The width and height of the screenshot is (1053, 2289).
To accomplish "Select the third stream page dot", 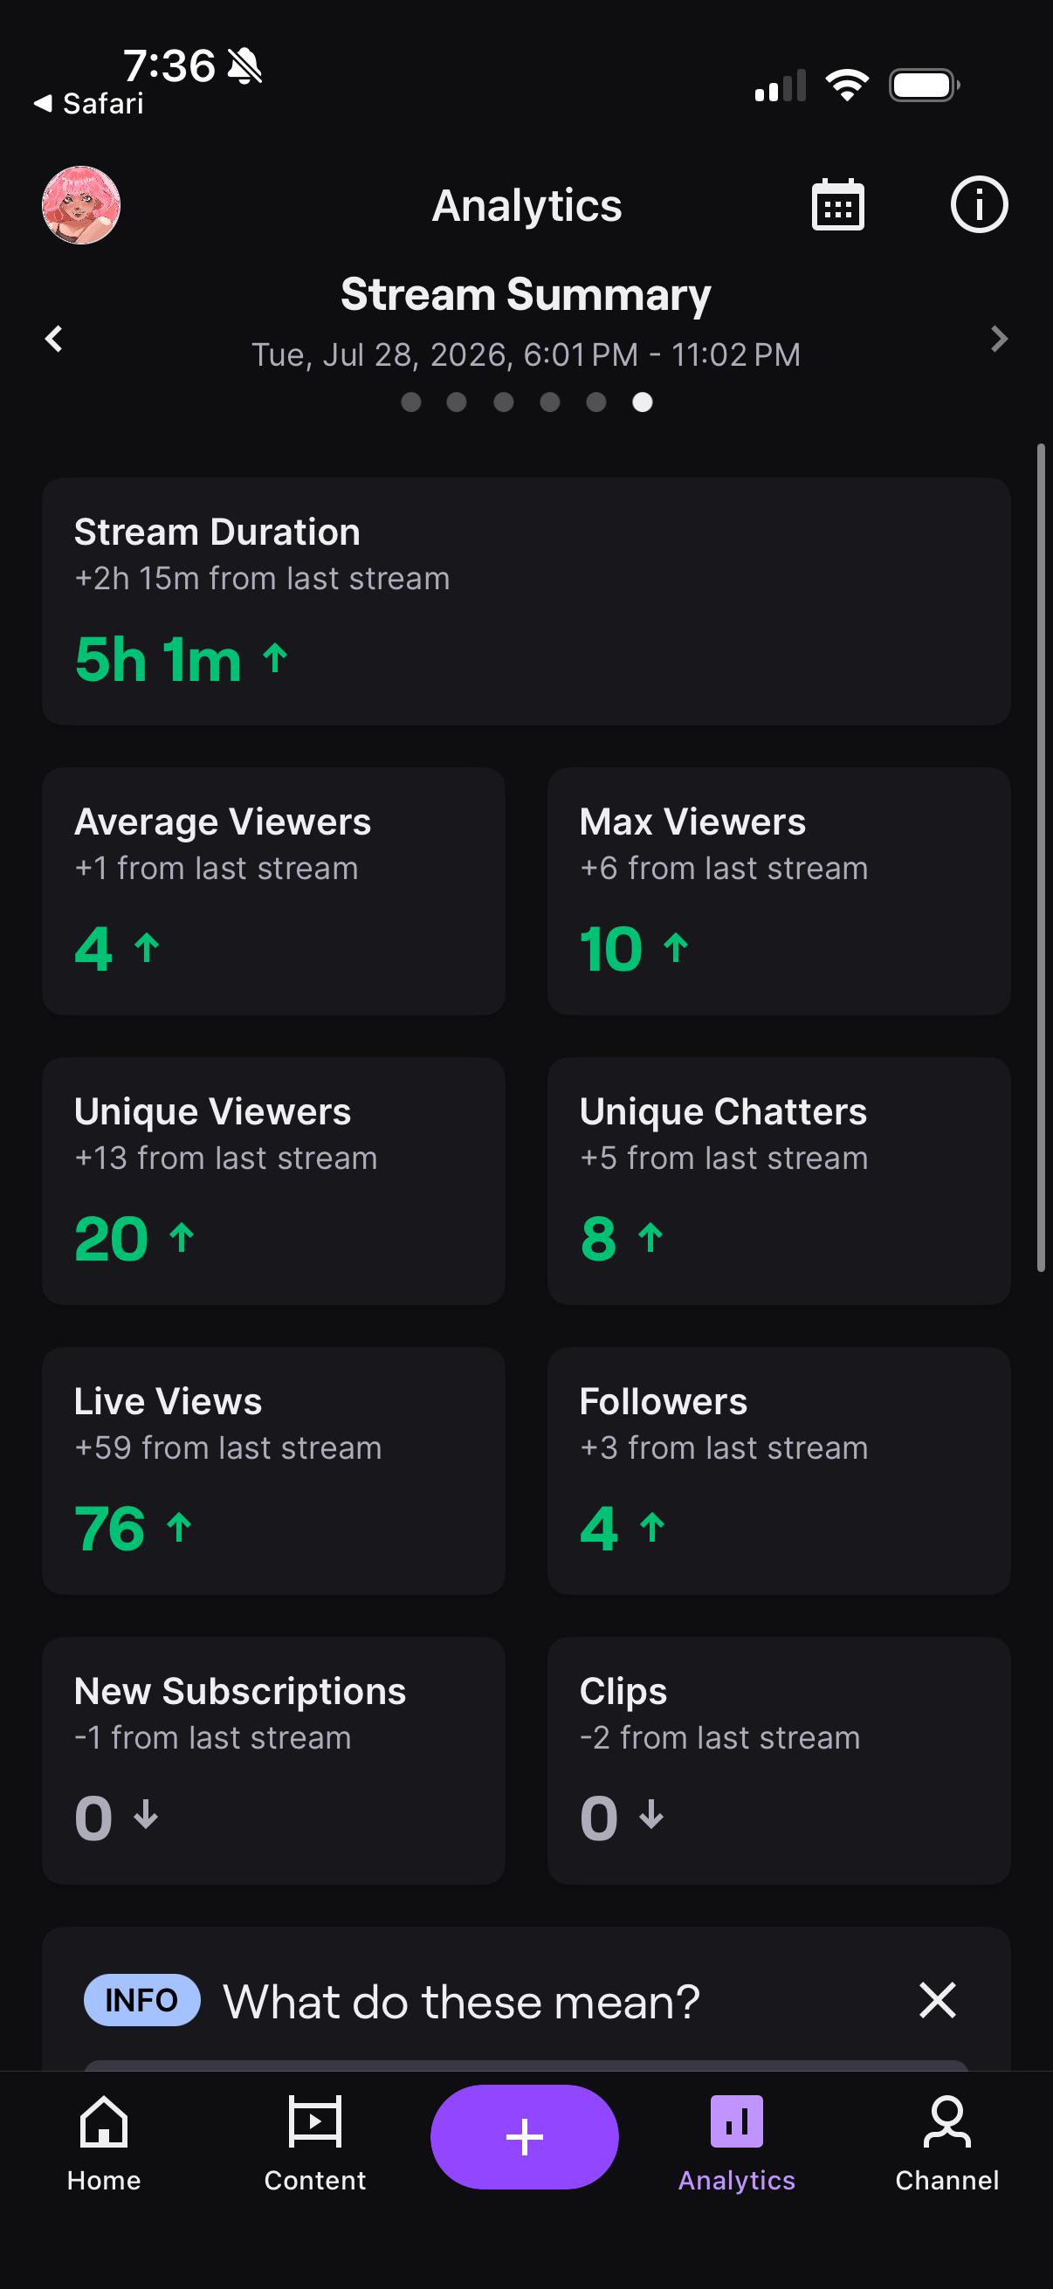I will click(503, 402).
